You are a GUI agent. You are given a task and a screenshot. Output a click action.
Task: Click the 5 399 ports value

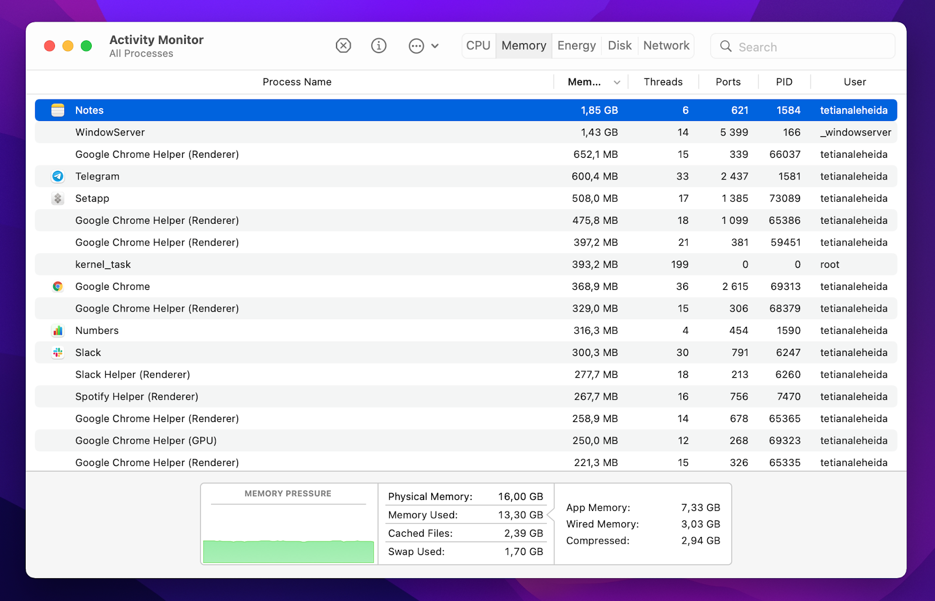coord(734,132)
